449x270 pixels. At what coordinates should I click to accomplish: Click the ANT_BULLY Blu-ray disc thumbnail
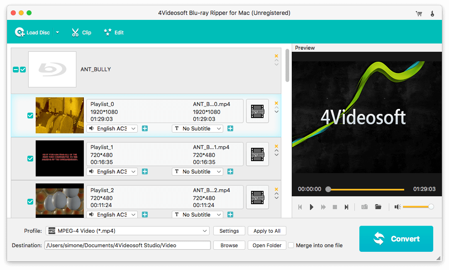52,69
